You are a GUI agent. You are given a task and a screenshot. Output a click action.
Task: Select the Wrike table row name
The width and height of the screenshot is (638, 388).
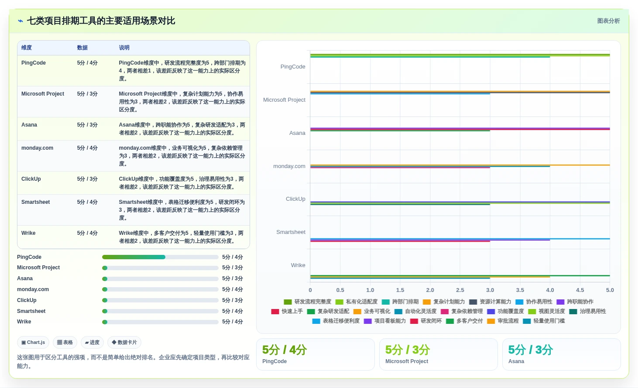pos(28,233)
